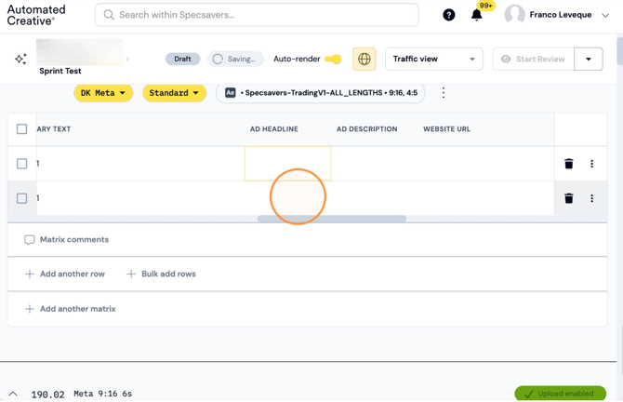Click Add another row
The image size is (623, 402).
click(65, 274)
